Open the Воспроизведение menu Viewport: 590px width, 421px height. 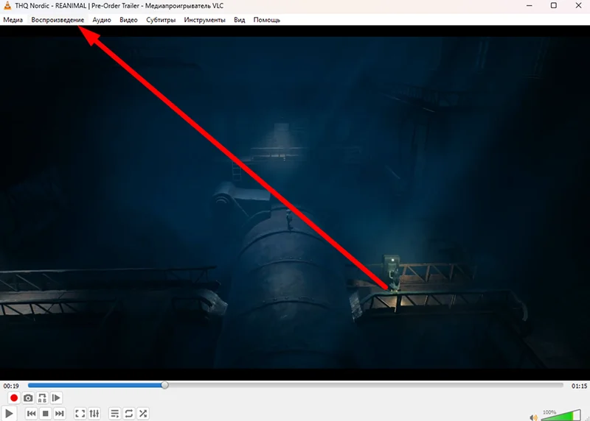pos(58,20)
